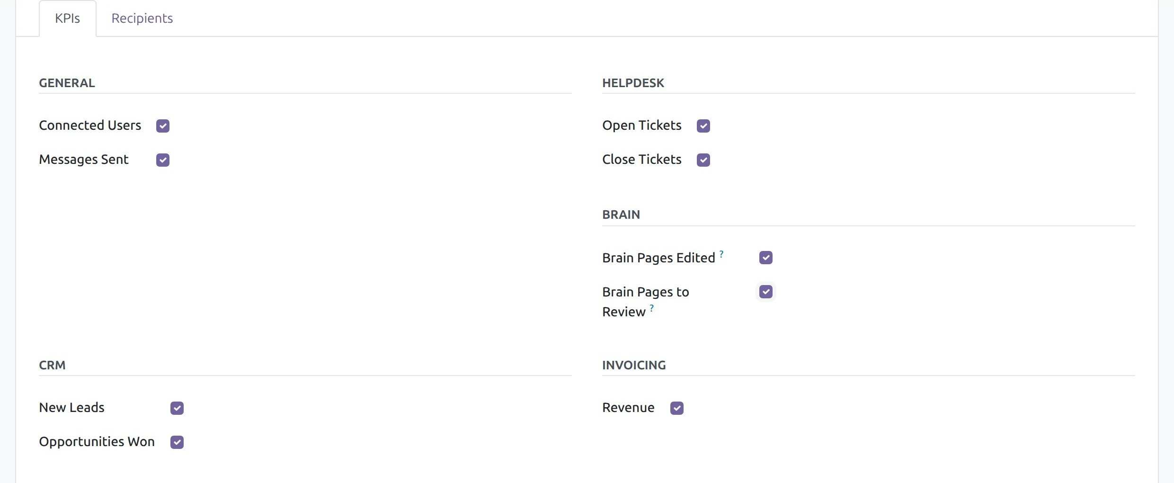Toggle the Messages Sent checkbox
The width and height of the screenshot is (1174, 483).
click(x=163, y=160)
